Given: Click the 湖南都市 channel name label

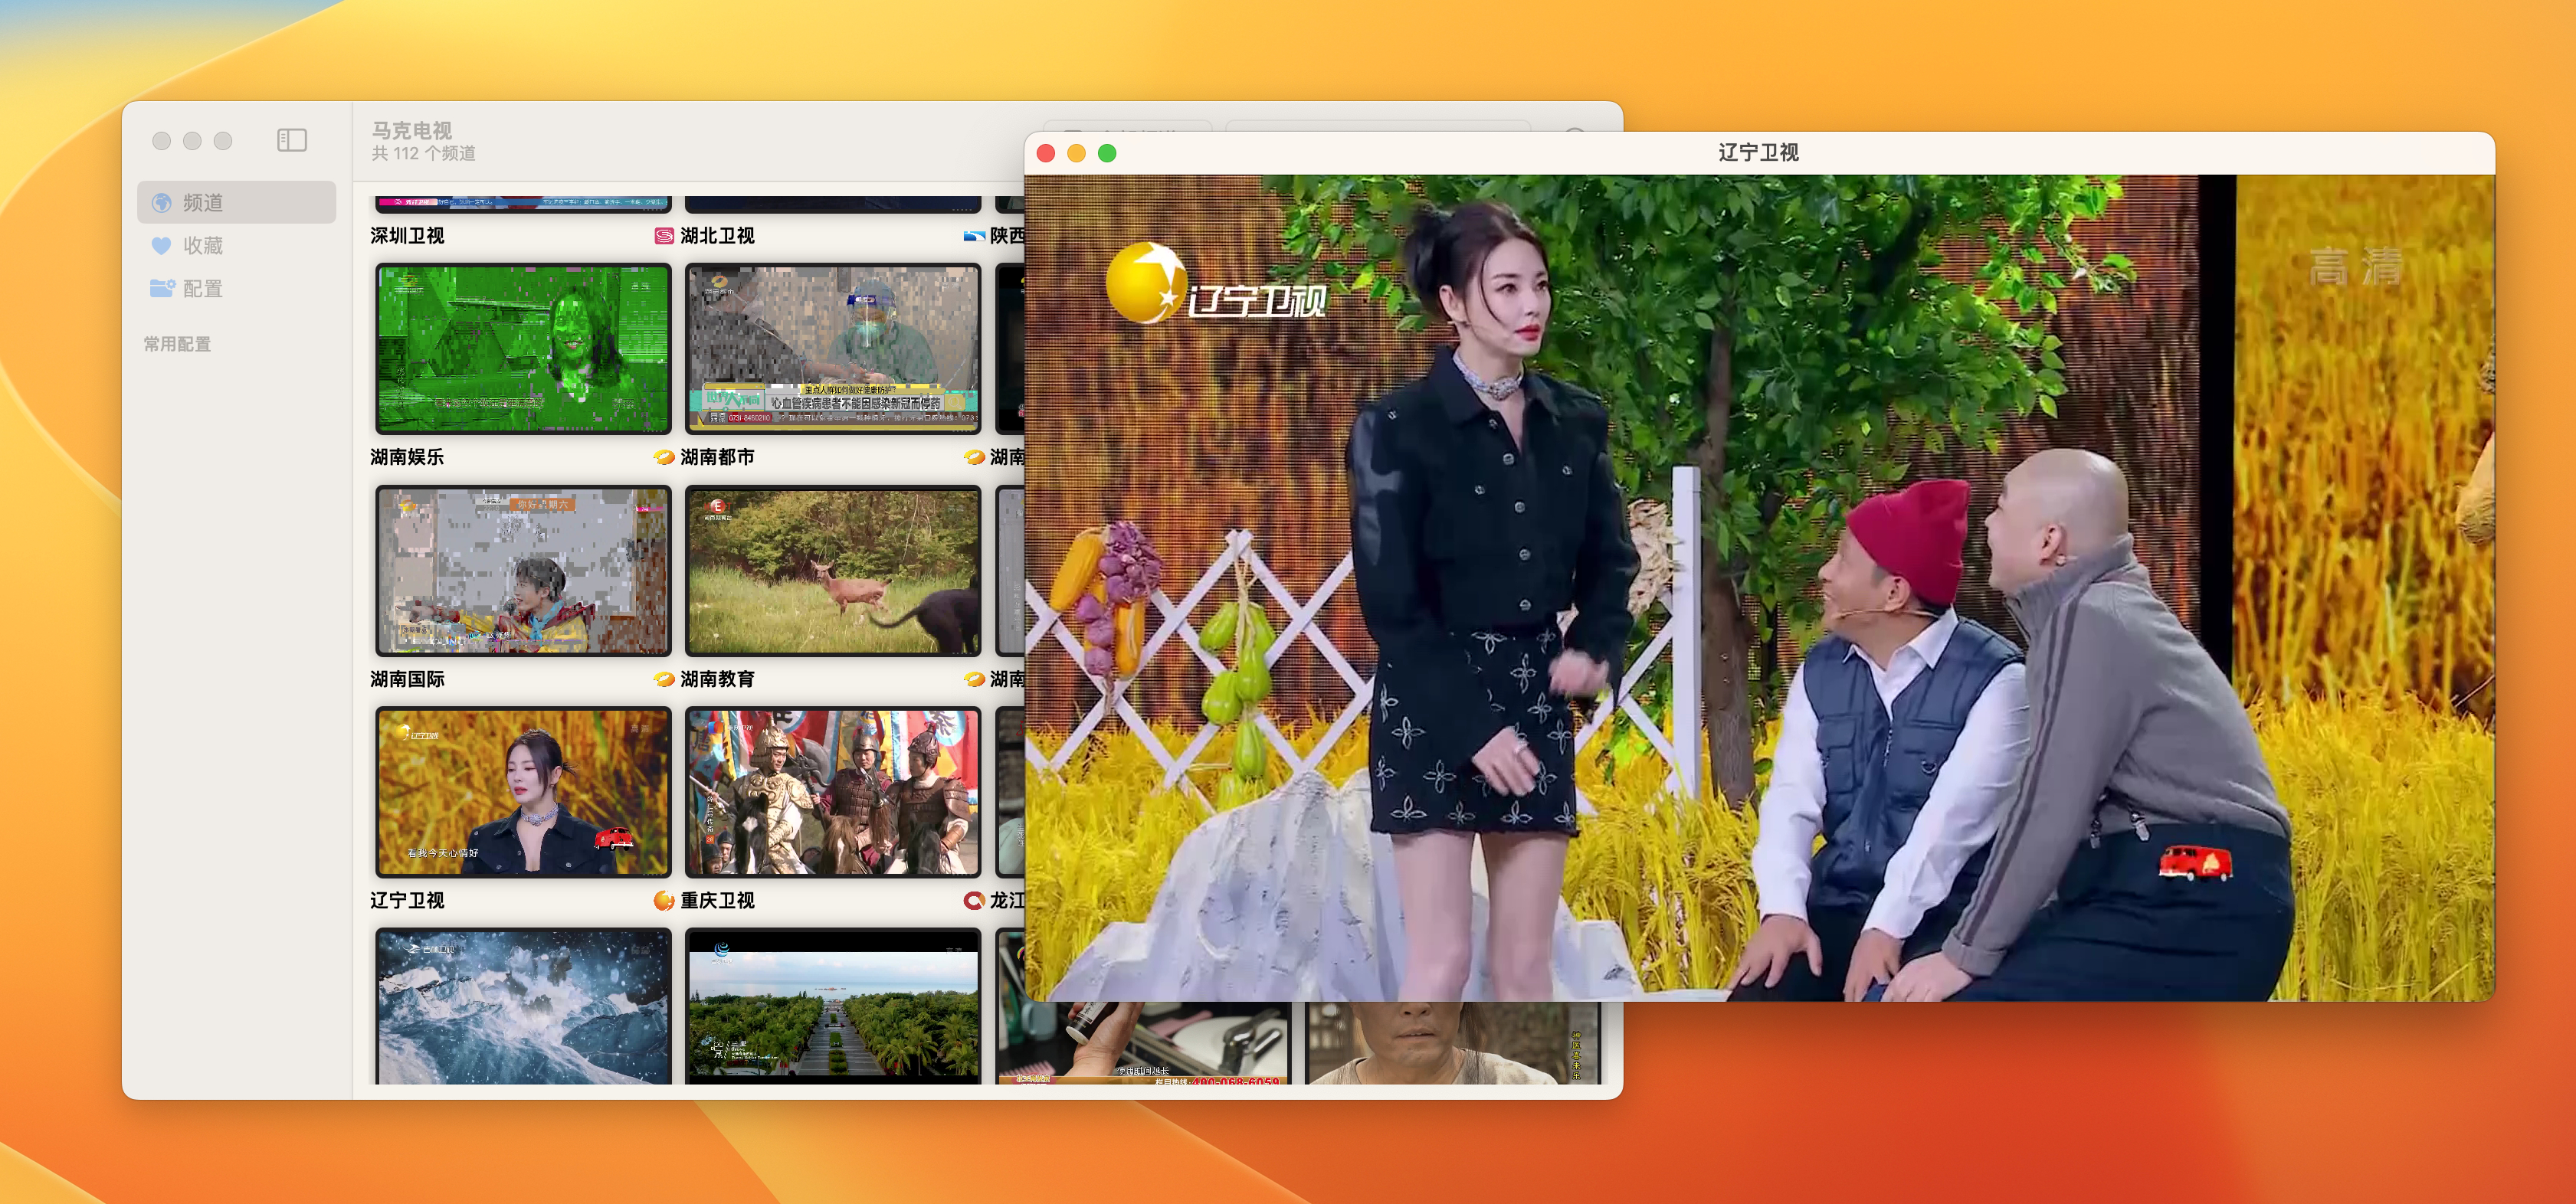Looking at the screenshot, I should point(717,457).
